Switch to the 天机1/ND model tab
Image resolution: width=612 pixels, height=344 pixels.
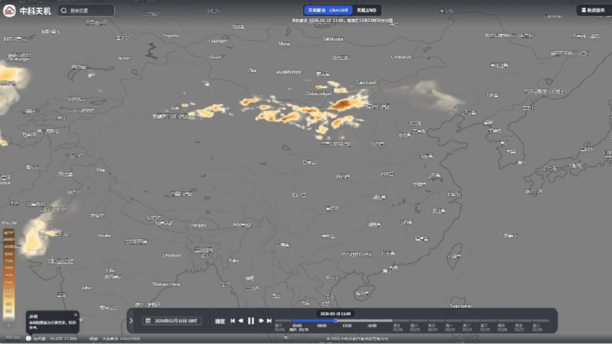point(366,10)
